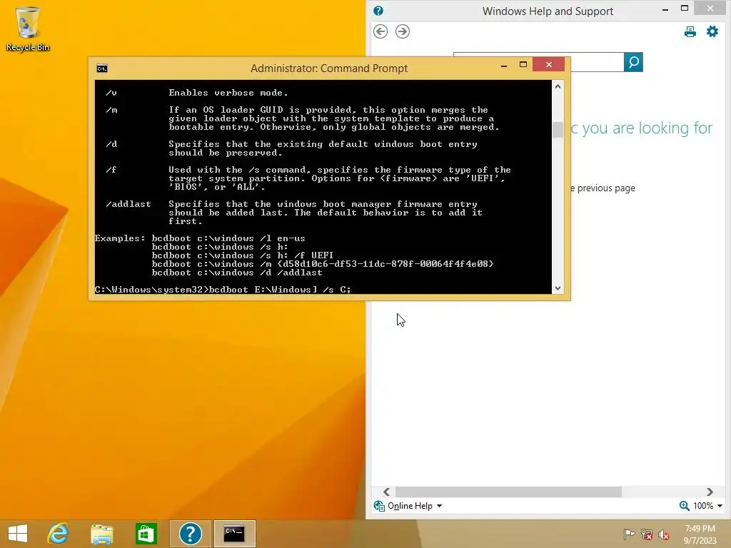Open the 100% zoom level dropdown
The height and width of the screenshot is (548, 731).
click(720, 506)
